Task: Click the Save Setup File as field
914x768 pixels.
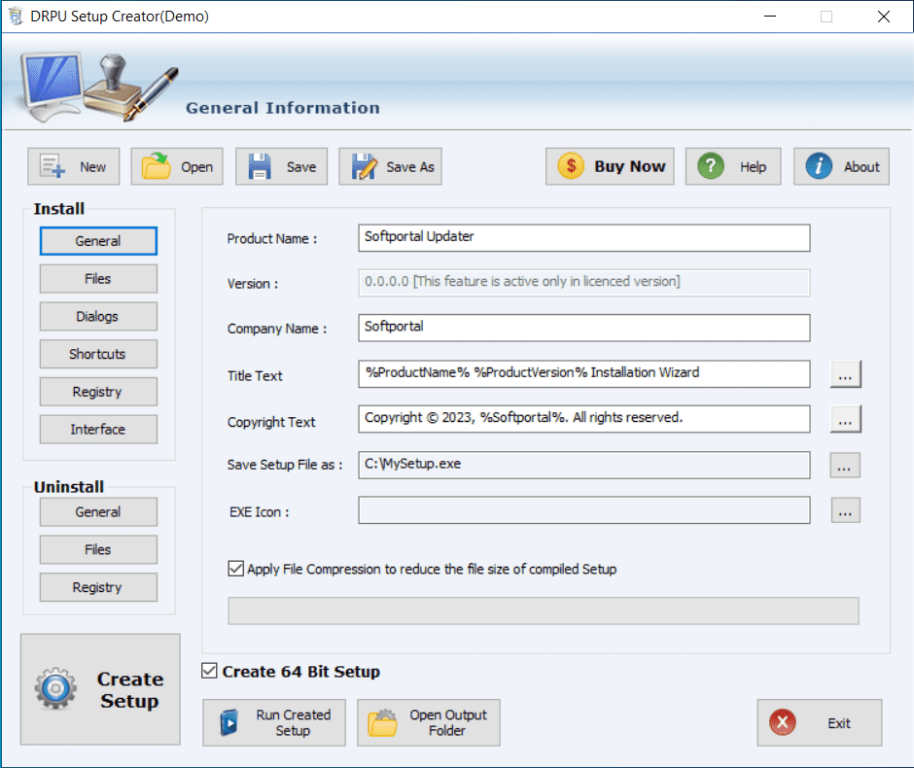Action: coord(584,465)
